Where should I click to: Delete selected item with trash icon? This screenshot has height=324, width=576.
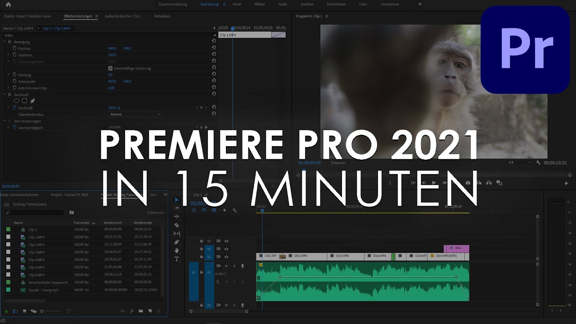click(x=159, y=311)
